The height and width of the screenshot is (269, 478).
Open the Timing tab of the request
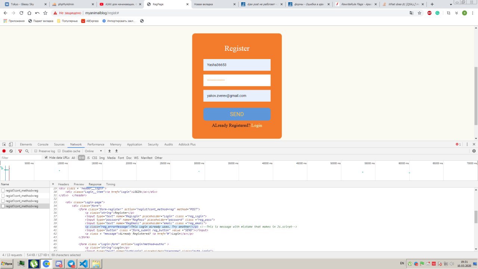111,184
